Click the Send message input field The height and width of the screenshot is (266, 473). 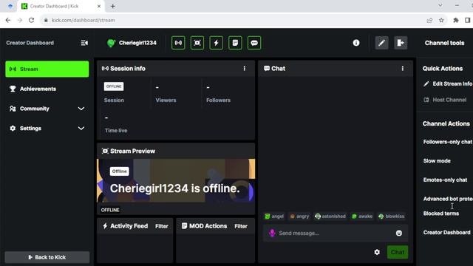335,233
